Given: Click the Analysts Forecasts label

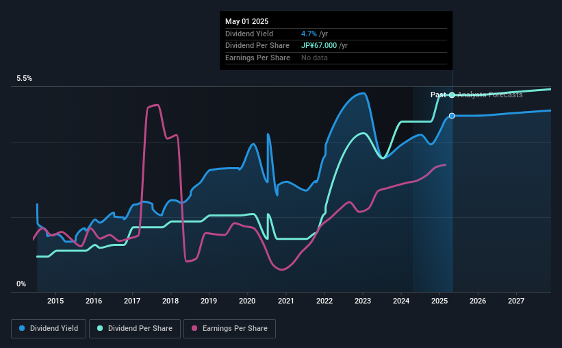Looking at the screenshot, I should [x=489, y=95].
